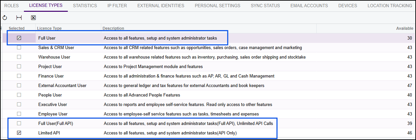Click the Export to Excel icon
Image resolution: width=416 pixels, height=140 pixels.
tap(33, 18)
